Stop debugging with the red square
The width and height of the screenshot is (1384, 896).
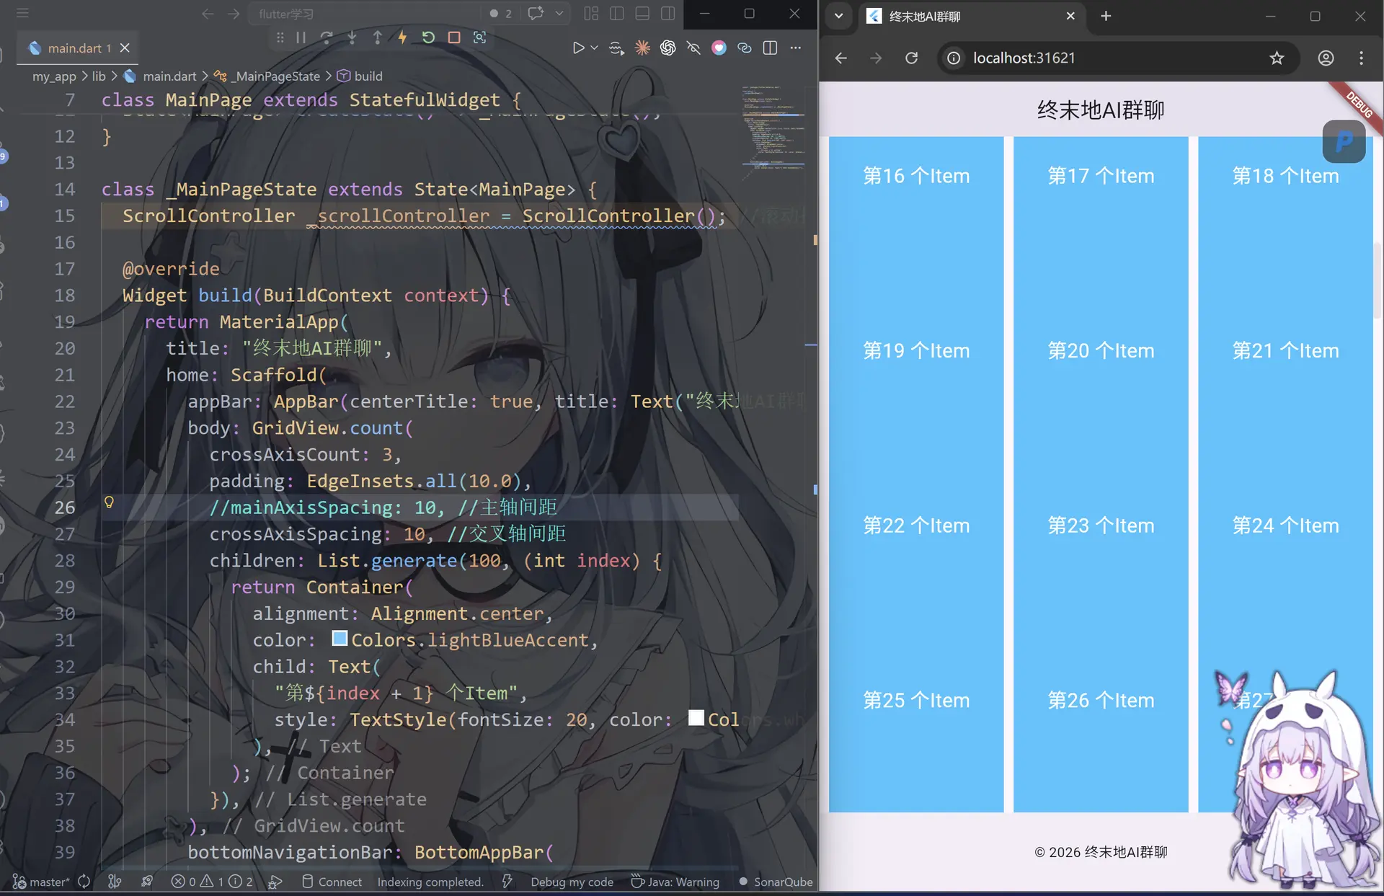[x=454, y=37]
